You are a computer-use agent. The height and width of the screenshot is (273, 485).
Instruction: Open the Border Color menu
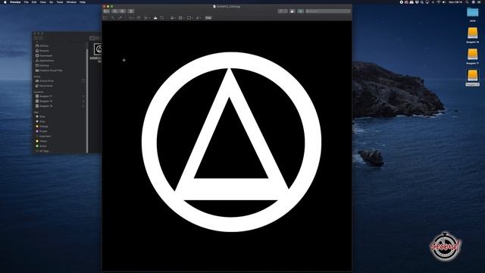coord(182,18)
